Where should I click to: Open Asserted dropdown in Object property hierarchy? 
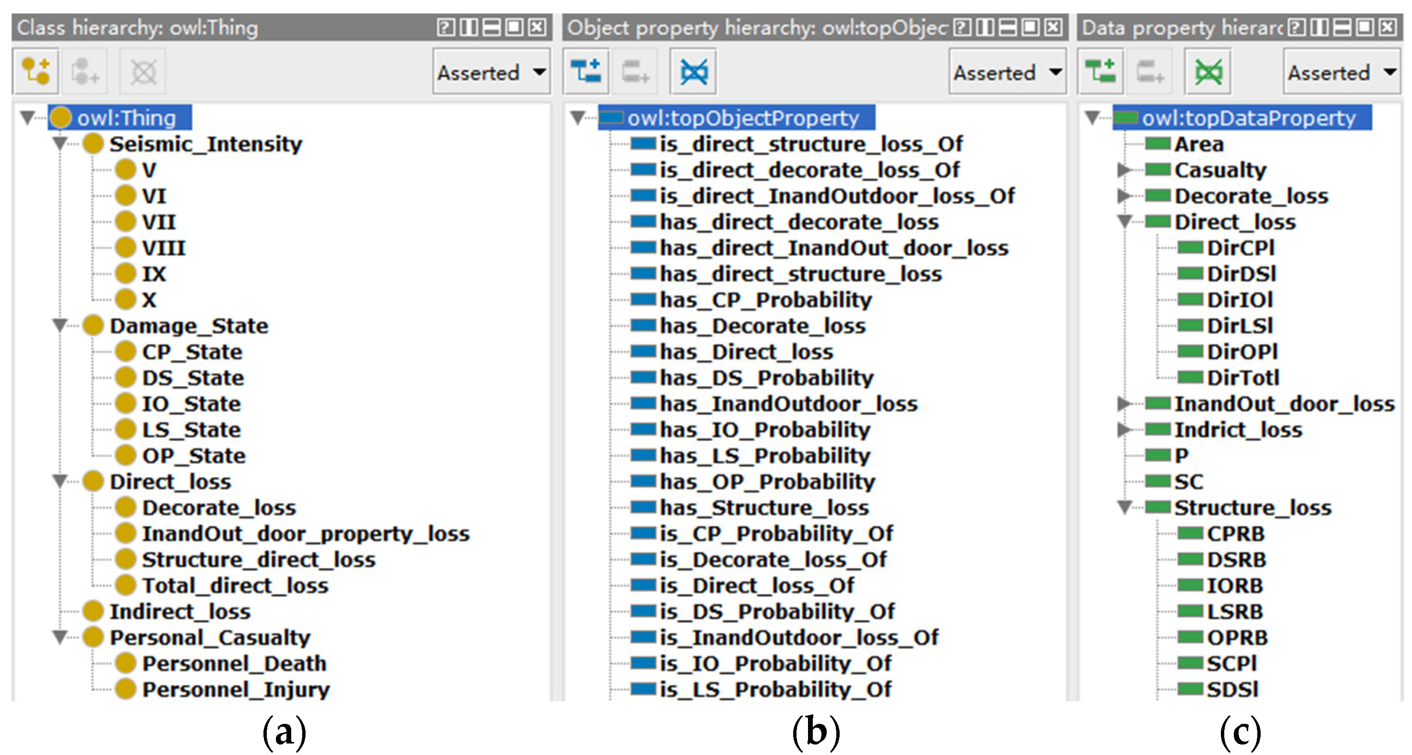[x=1007, y=72]
